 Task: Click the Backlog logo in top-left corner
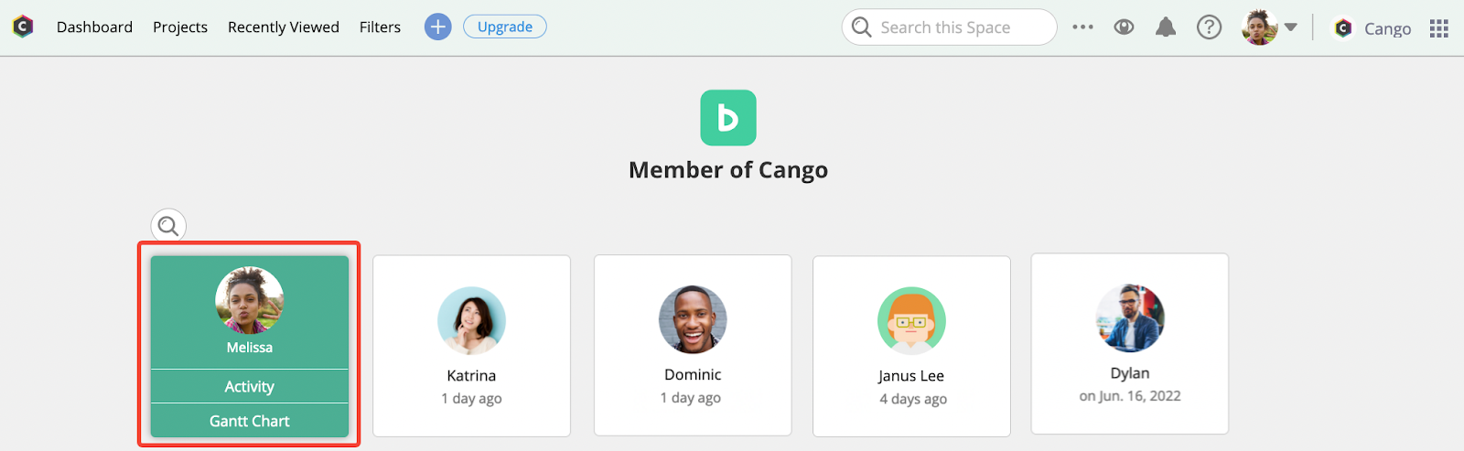pos(23,27)
